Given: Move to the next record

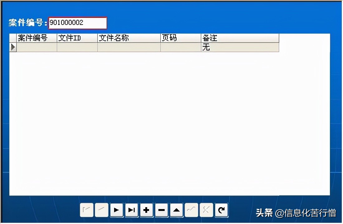Looking at the screenshot, I should point(117,210).
